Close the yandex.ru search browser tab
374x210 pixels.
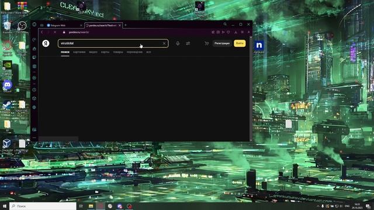[120, 25]
